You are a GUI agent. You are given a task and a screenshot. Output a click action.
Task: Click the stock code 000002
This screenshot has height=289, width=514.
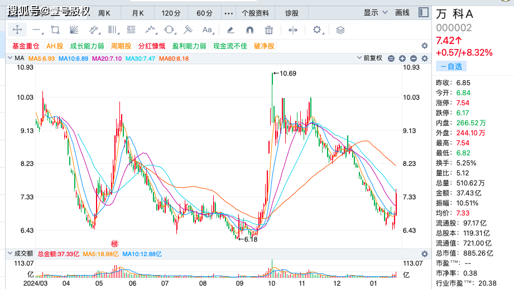click(454, 28)
